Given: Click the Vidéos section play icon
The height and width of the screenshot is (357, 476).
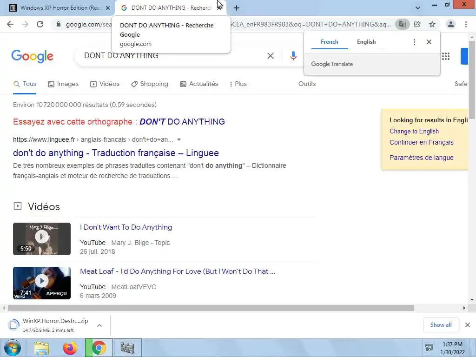Looking at the screenshot, I should 18,206.
